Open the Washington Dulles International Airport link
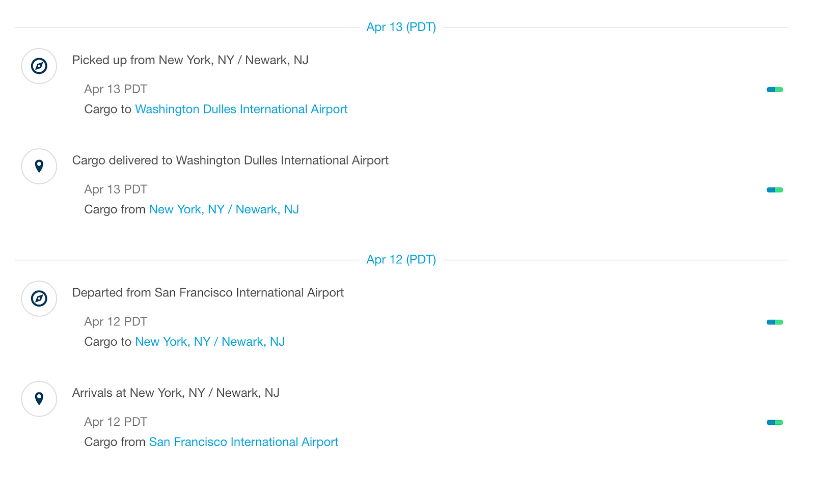 point(241,109)
